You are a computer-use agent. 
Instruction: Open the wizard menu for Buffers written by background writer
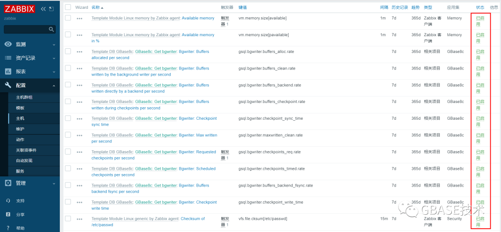tap(80, 68)
